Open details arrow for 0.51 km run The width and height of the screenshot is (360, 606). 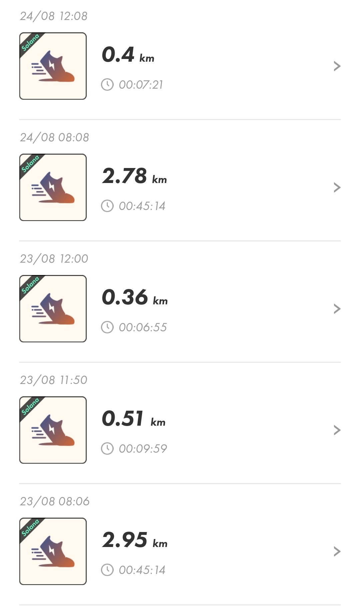point(337,430)
